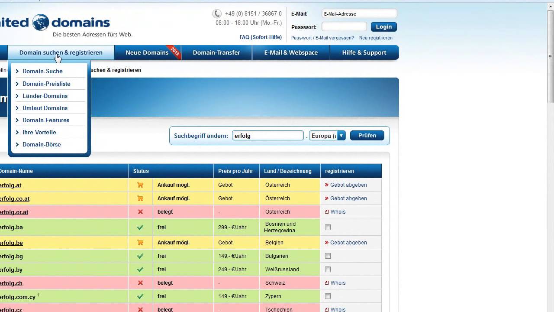Click Gebot abgeben for erfolg.at
This screenshot has height=312, width=554.
point(348,185)
